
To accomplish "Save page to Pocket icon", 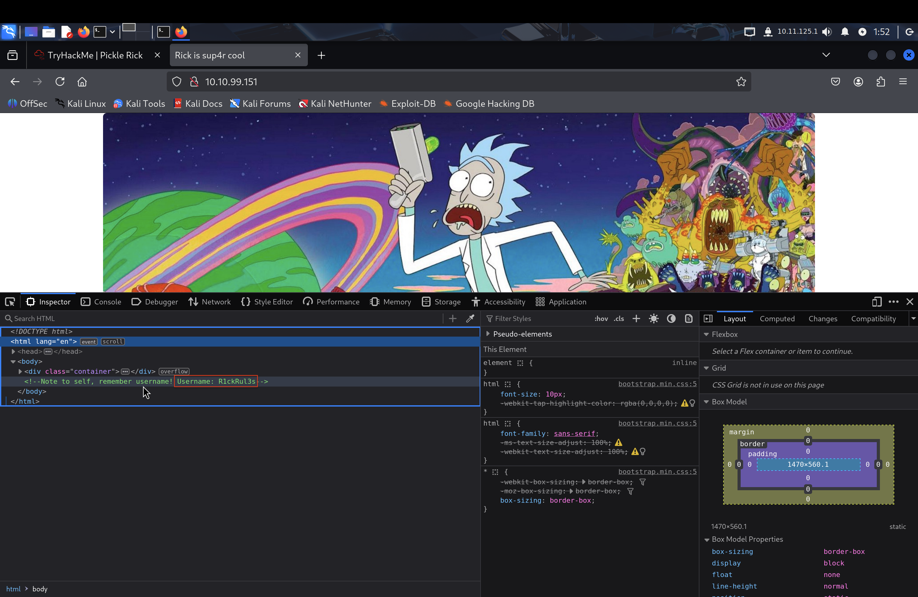I will (836, 82).
